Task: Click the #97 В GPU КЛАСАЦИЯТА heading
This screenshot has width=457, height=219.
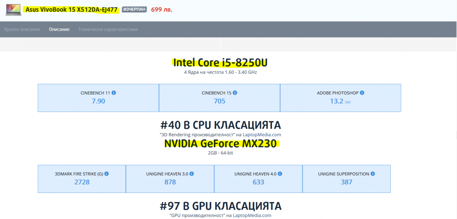Action: click(x=221, y=206)
